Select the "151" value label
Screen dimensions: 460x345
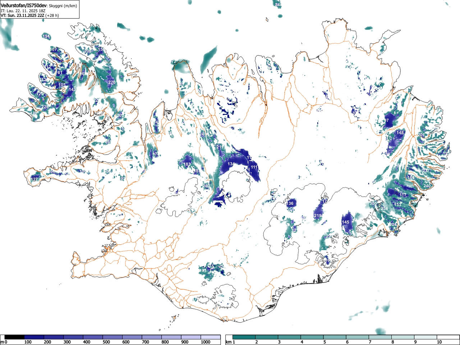pyautogui.click(x=397, y=204)
